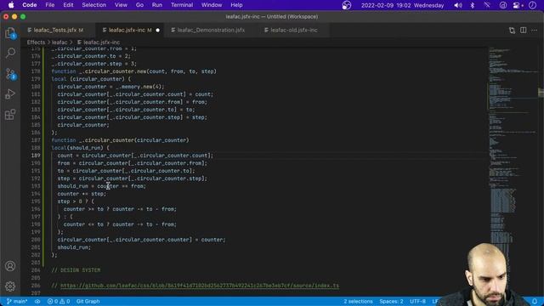Click the unsaved dot on leafac.jsfx-inc tab

(x=158, y=31)
